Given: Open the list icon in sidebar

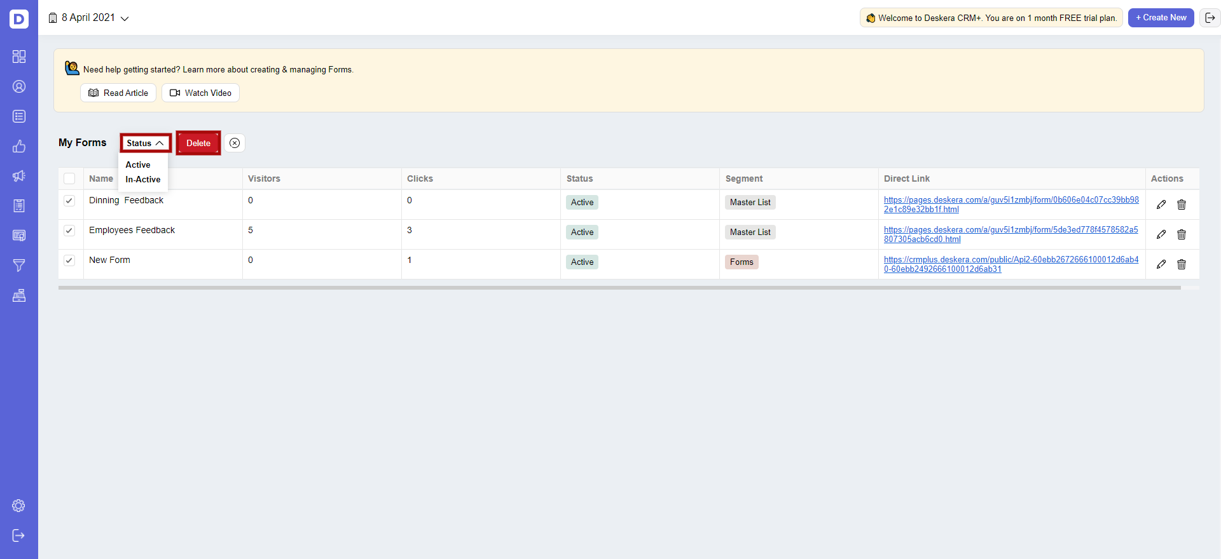Looking at the screenshot, I should pyautogui.click(x=19, y=116).
